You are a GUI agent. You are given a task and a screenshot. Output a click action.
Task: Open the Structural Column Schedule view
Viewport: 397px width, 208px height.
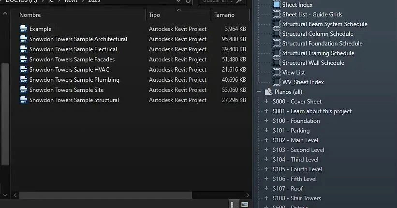pyautogui.click(x=318, y=34)
